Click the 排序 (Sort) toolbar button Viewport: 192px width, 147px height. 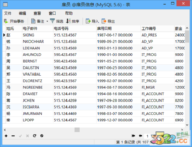(x=73, y=21)
